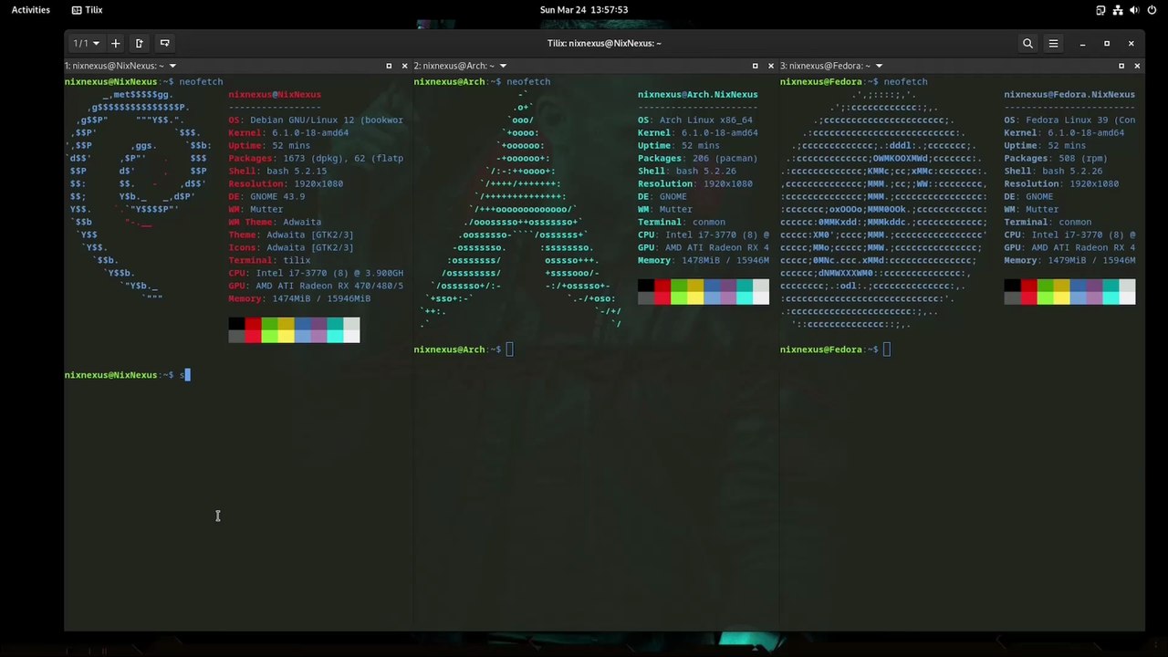Click Uptime: 52 mins in Fedora pane

pos(1044,145)
